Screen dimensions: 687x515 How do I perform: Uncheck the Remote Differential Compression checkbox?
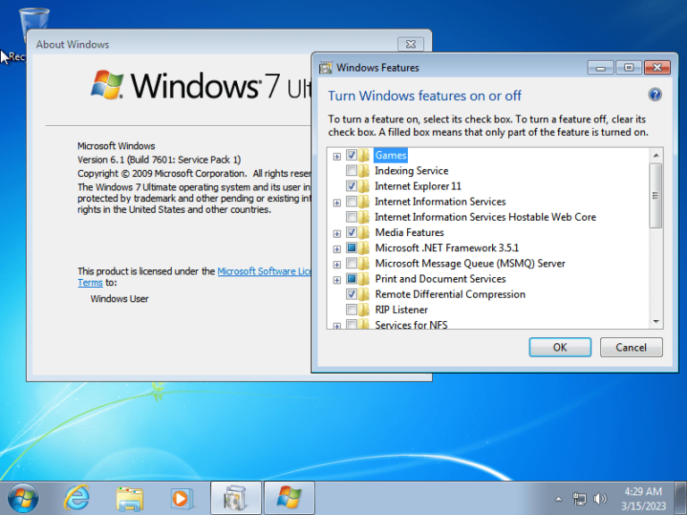[352, 294]
